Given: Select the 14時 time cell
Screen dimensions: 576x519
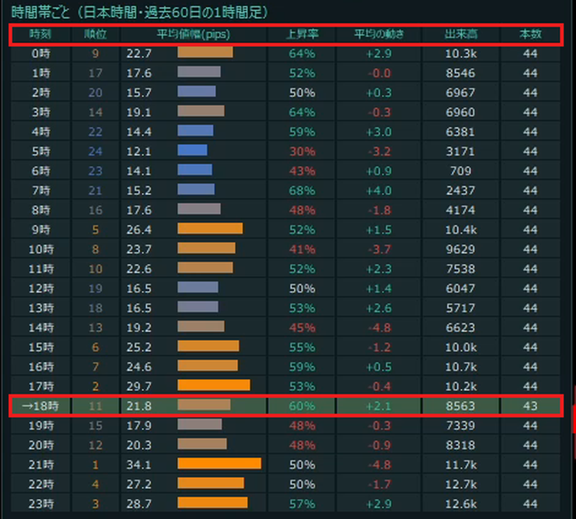Looking at the screenshot, I should coord(41,328).
